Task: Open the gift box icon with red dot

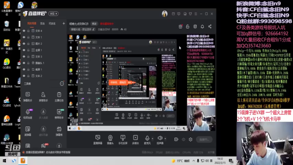Action: (x=181, y=26)
